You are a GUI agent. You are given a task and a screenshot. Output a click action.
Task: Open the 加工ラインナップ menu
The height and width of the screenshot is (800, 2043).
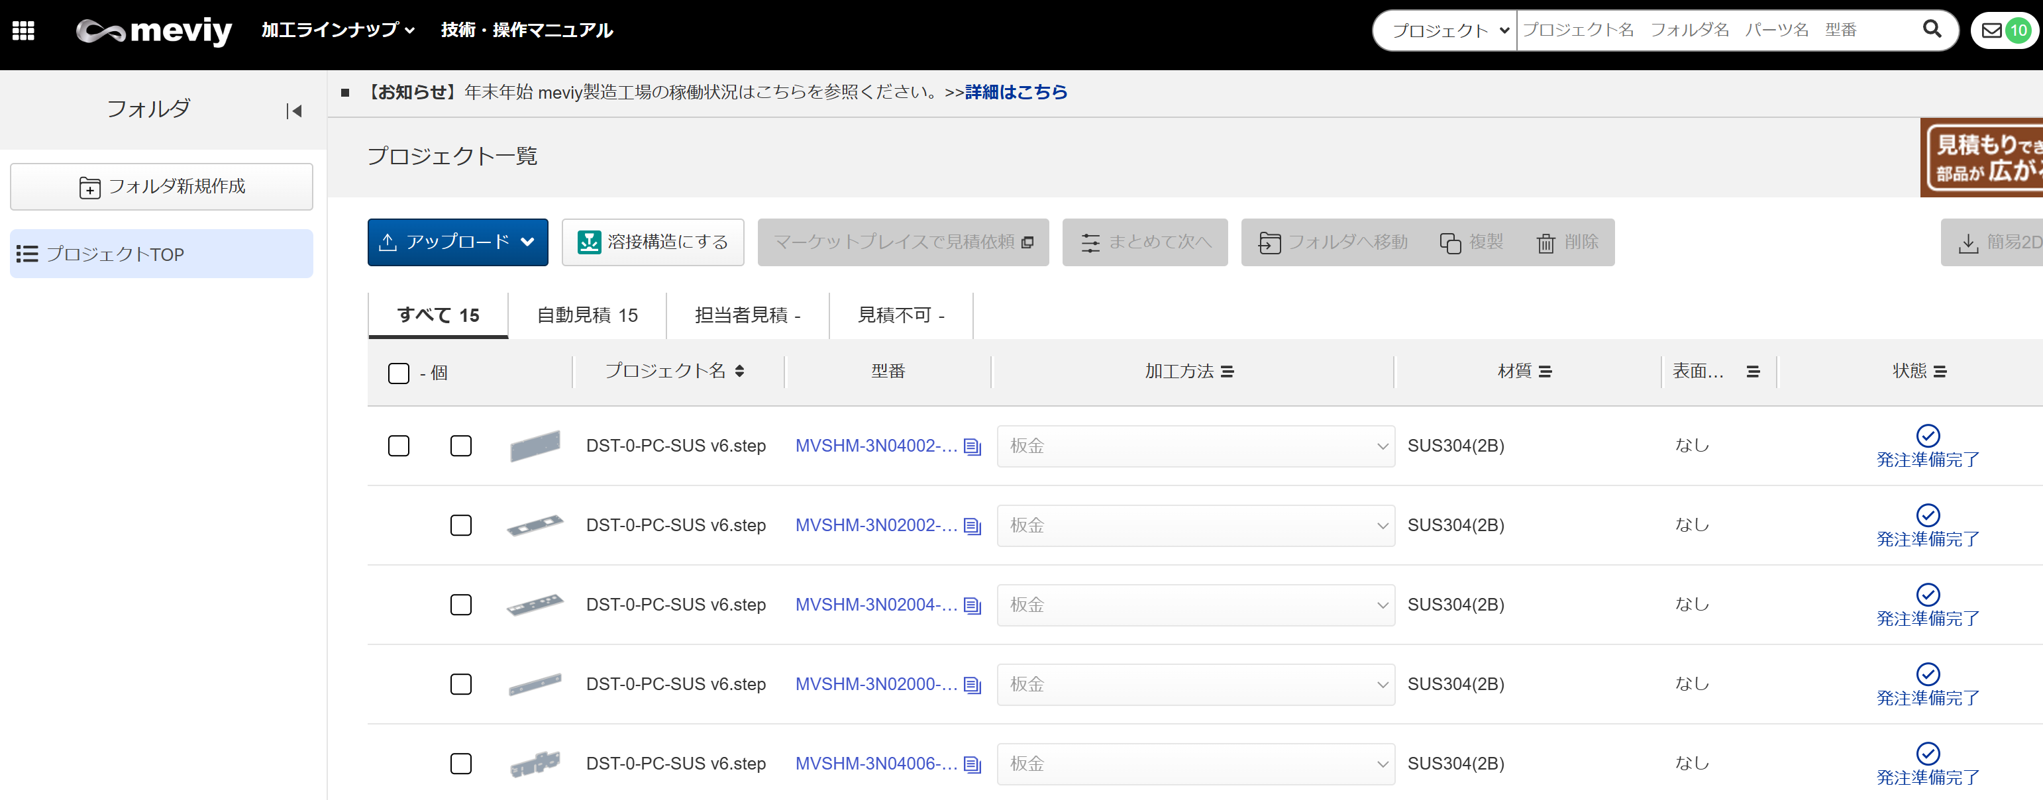pyautogui.click(x=338, y=30)
